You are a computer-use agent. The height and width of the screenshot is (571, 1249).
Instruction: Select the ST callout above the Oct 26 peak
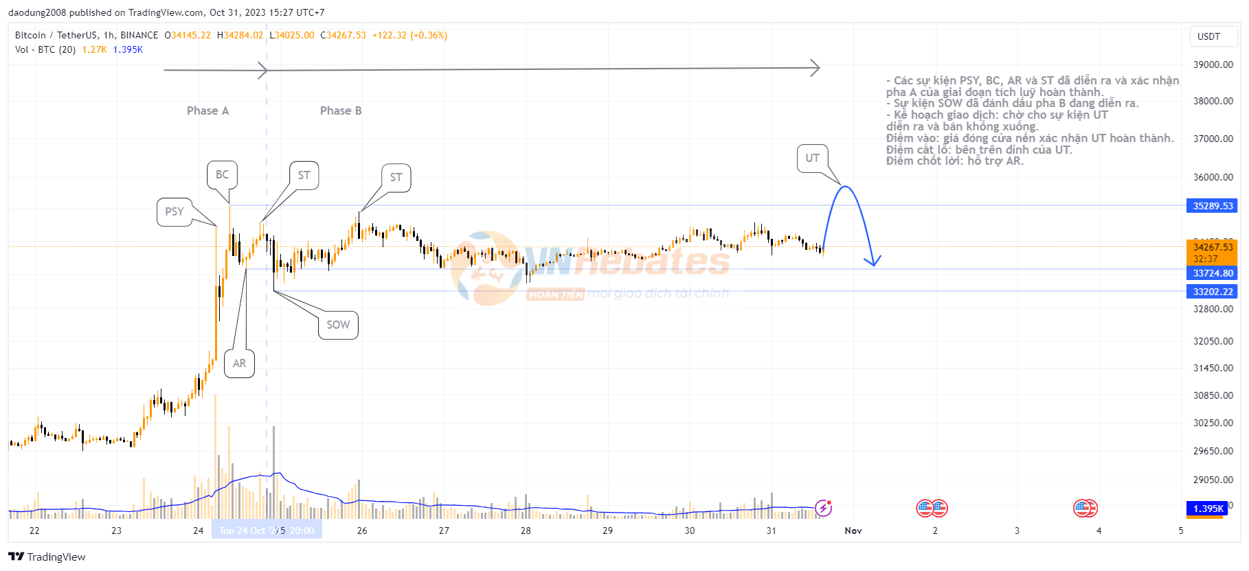(x=396, y=177)
